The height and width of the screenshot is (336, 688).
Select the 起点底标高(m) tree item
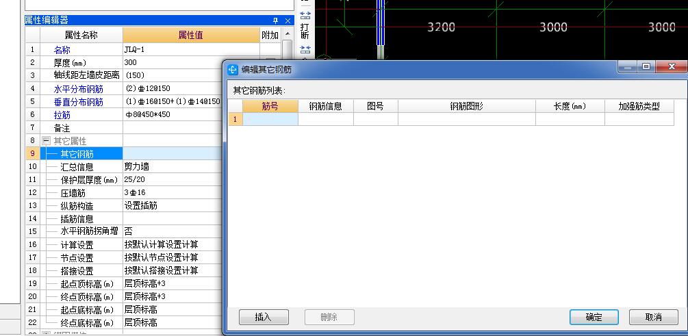click(87, 310)
